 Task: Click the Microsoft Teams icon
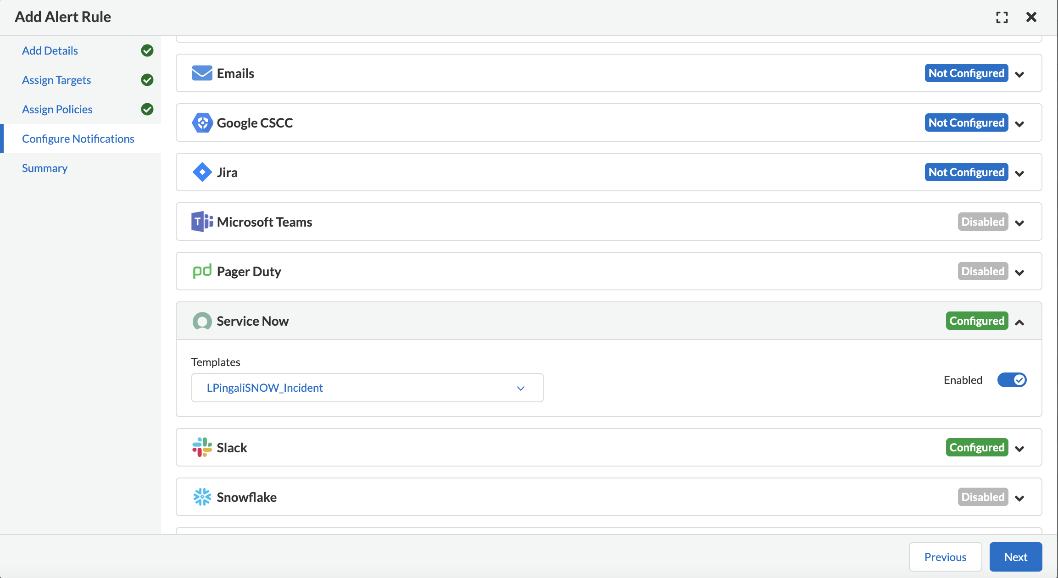pyautogui.click(x=201, y=222)
